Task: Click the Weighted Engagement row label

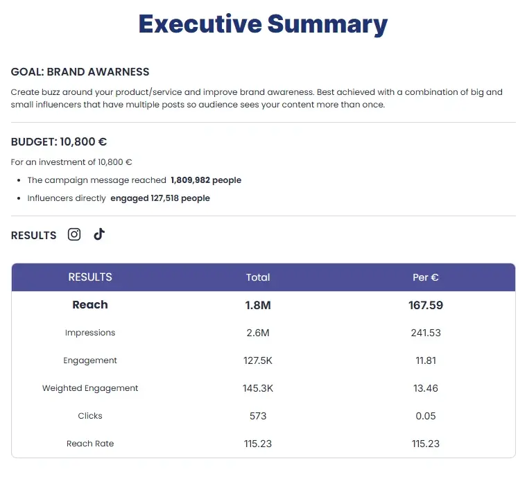Action: point(90,388)
